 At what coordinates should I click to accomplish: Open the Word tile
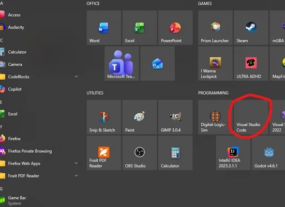coord(104,27)
